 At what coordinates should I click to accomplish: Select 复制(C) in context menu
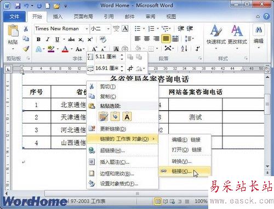(122, 97)
